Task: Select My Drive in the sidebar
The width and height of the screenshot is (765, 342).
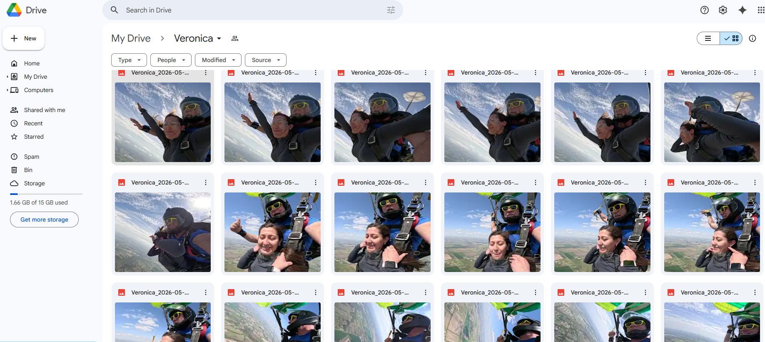Action: 35,77
